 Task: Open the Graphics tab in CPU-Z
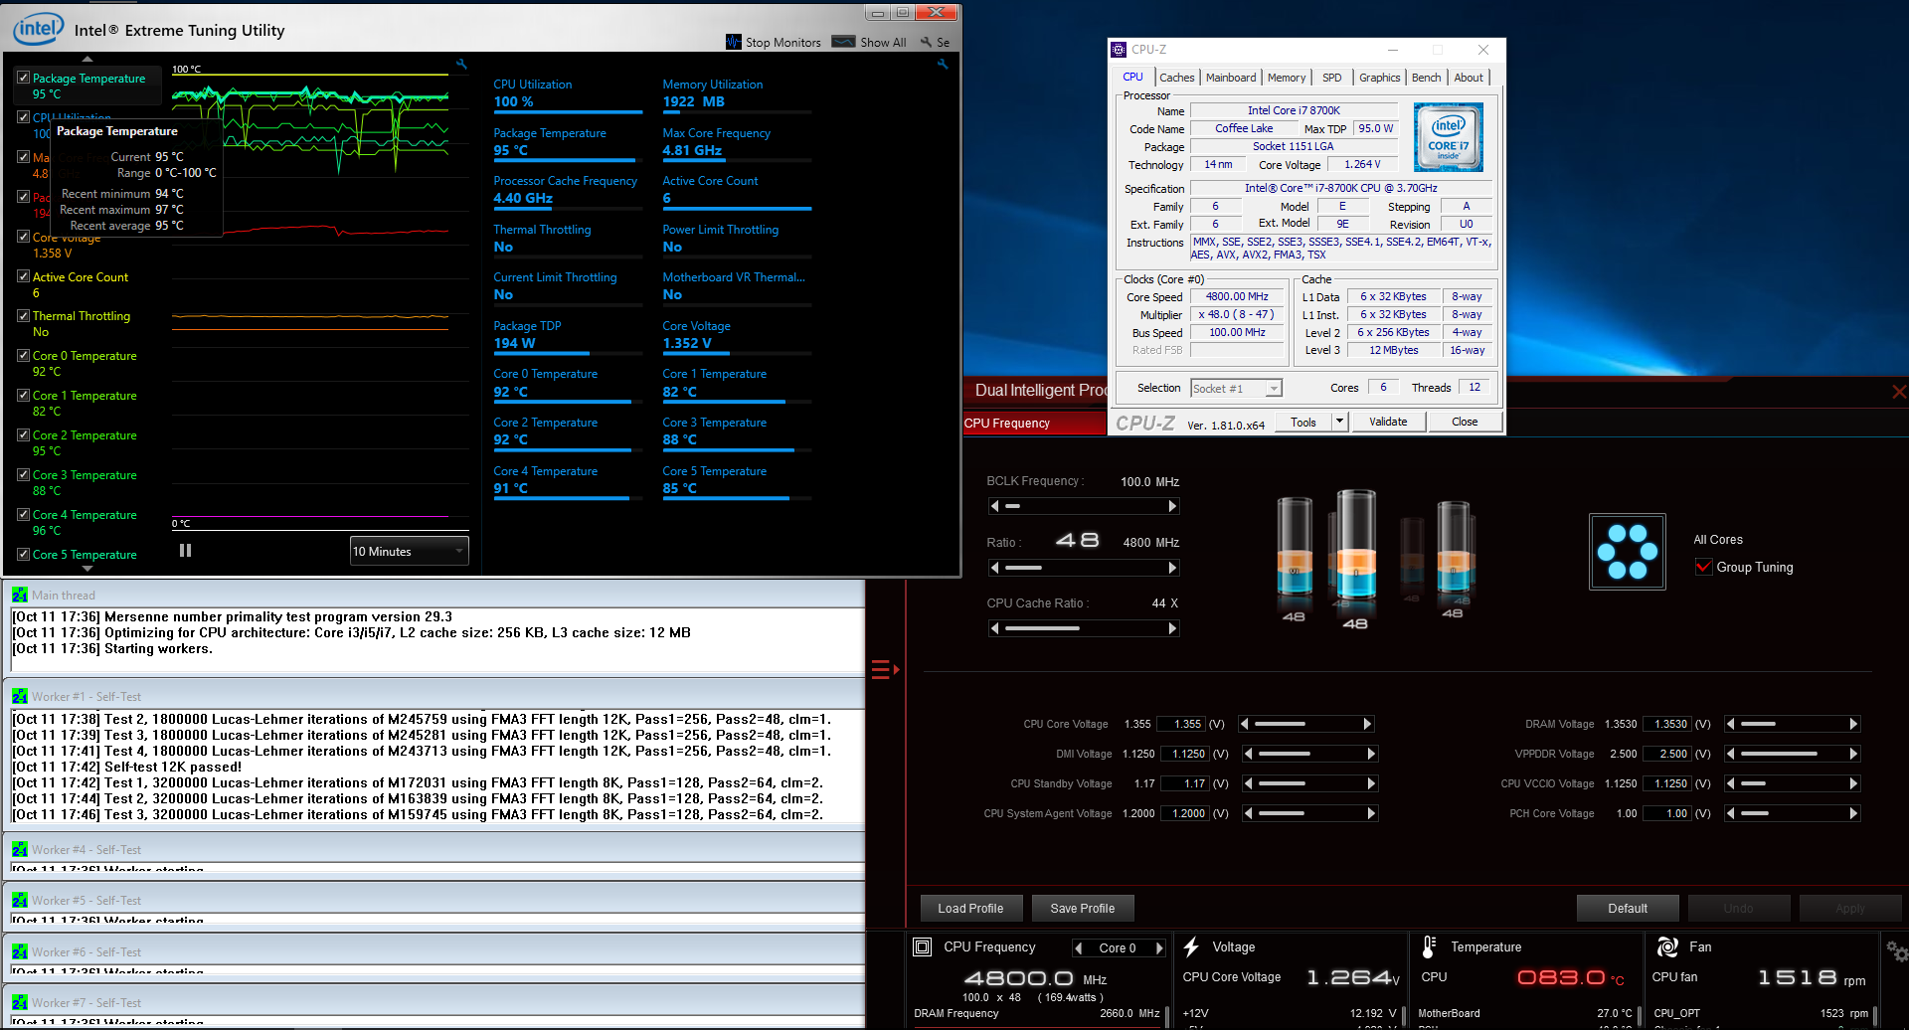tap(1379, 78)
